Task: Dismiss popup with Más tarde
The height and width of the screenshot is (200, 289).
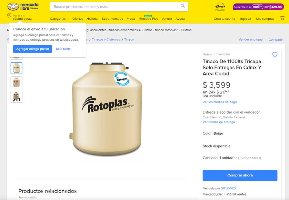Action: [63, 49]
